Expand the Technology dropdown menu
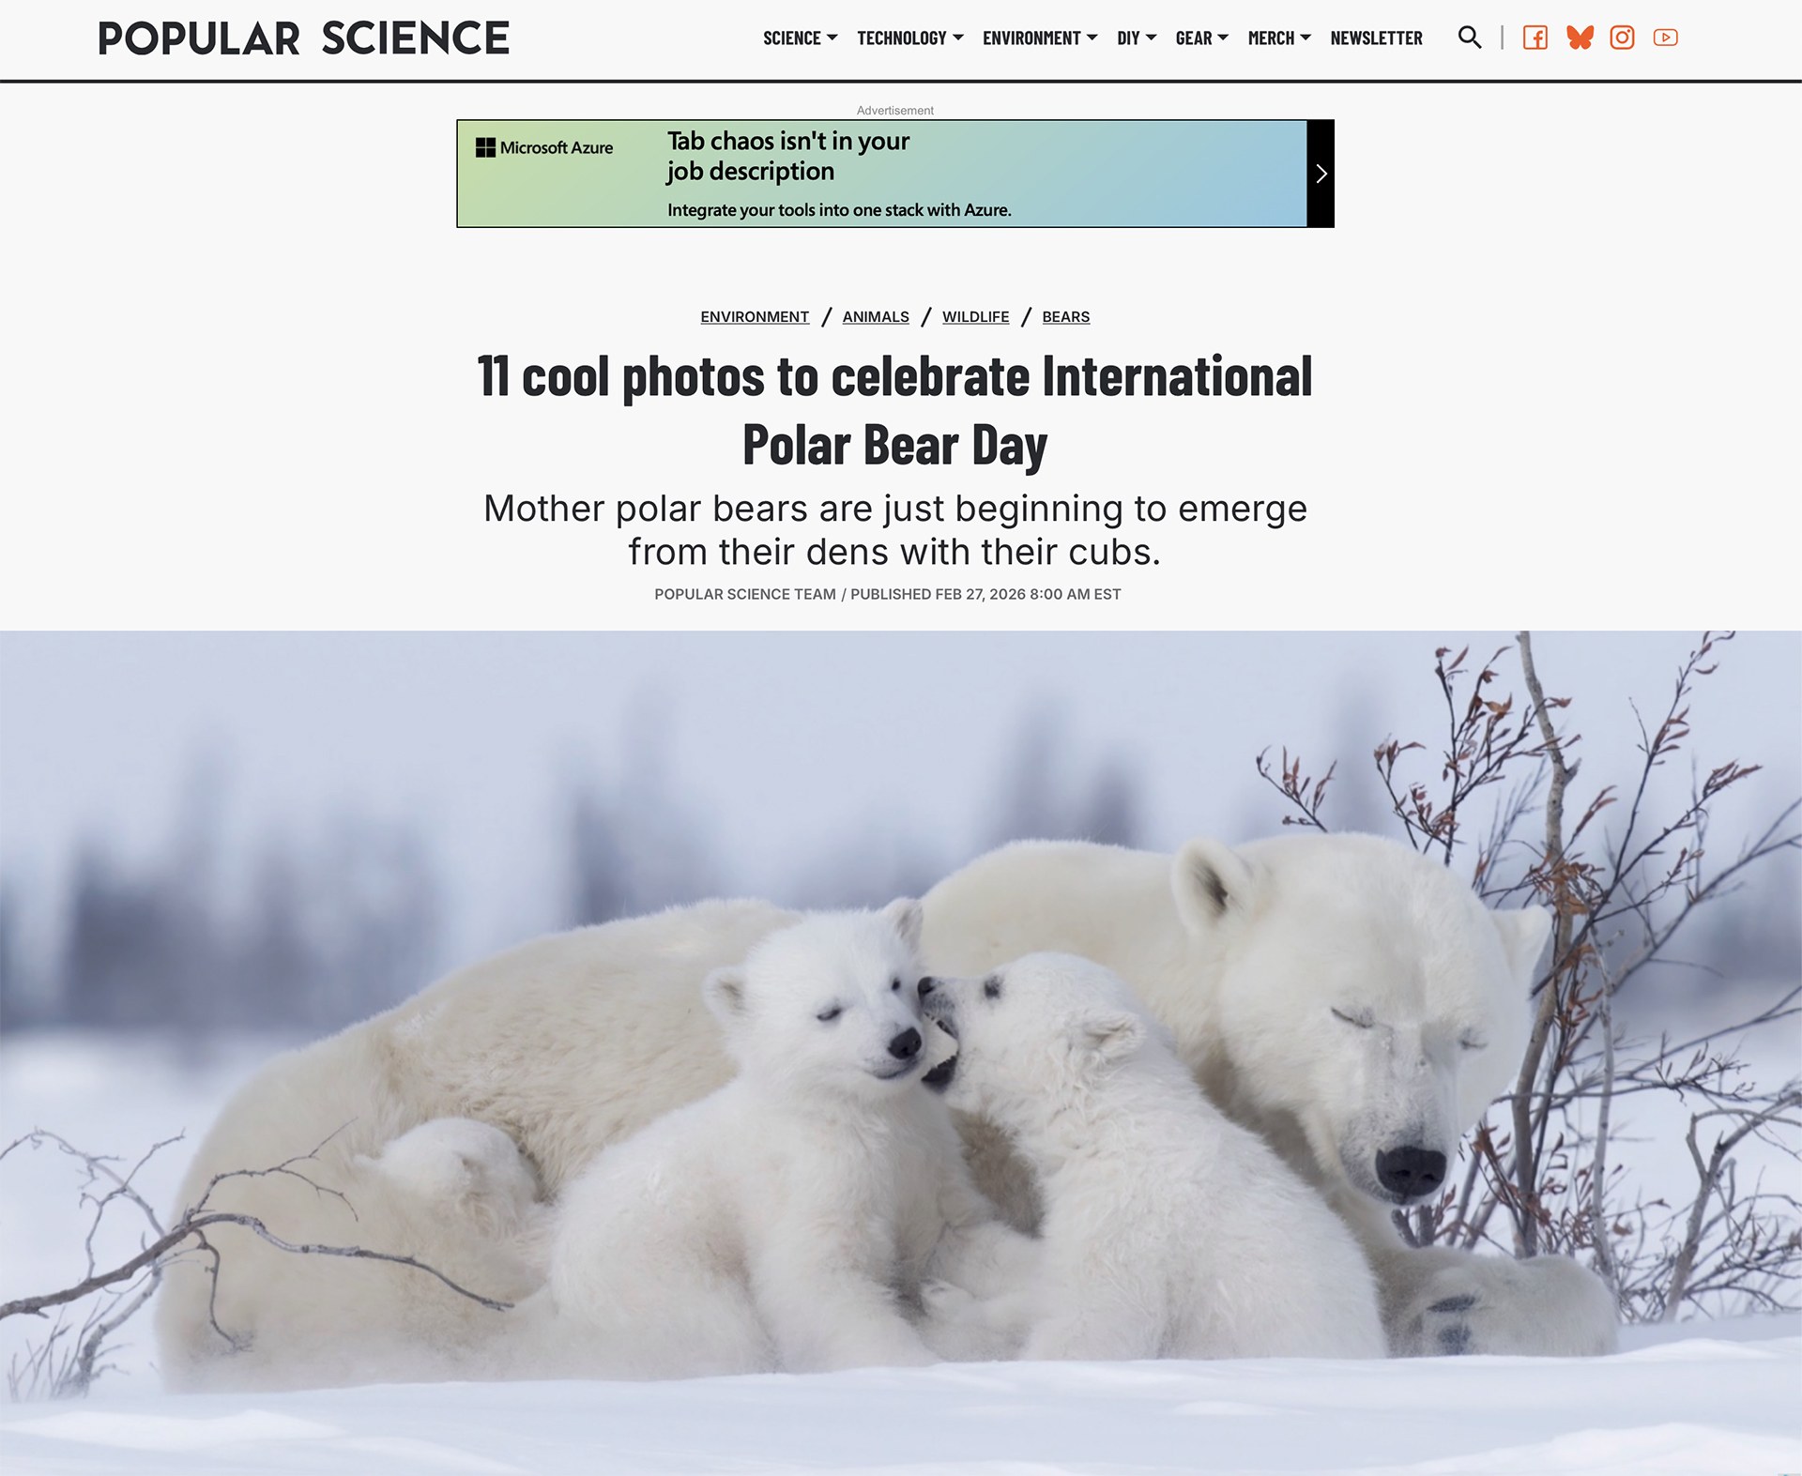The width and height of the screenshot is (1802, 1476). (909, 38)
